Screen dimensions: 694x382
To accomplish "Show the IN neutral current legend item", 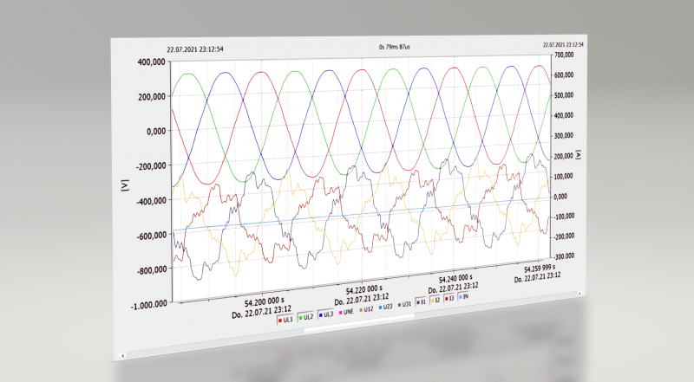I will 466,297.
